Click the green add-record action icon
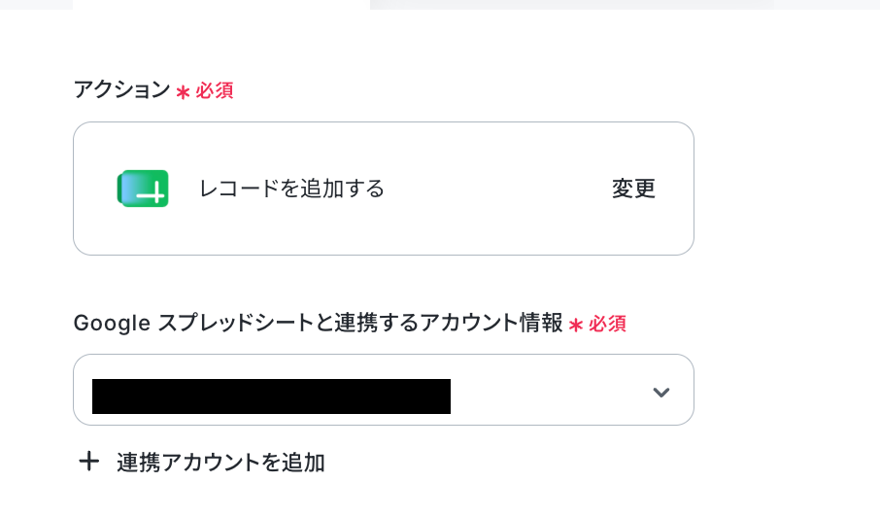The image size is (880, 517). pyautogui.click(x=143, y=189)
